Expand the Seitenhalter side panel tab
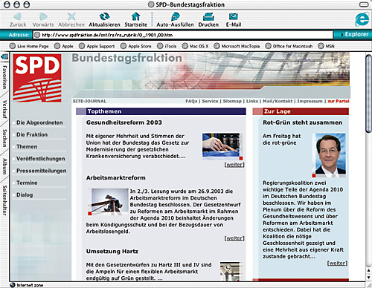 tap(4, 200)
